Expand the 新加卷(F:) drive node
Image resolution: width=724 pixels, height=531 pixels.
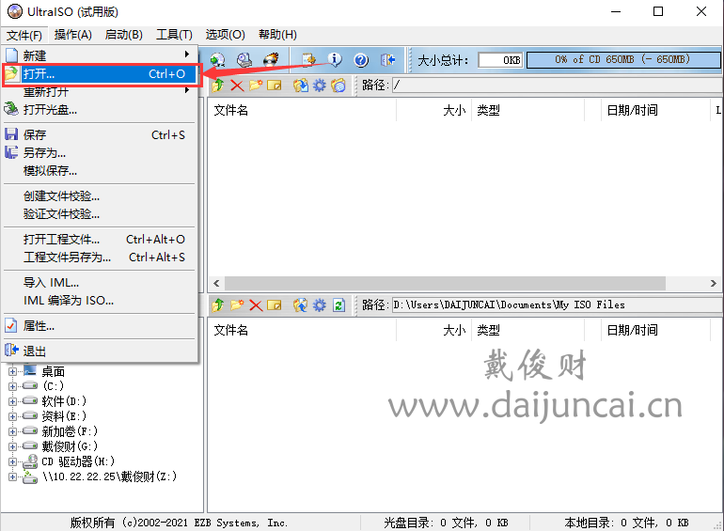(12, 431)
